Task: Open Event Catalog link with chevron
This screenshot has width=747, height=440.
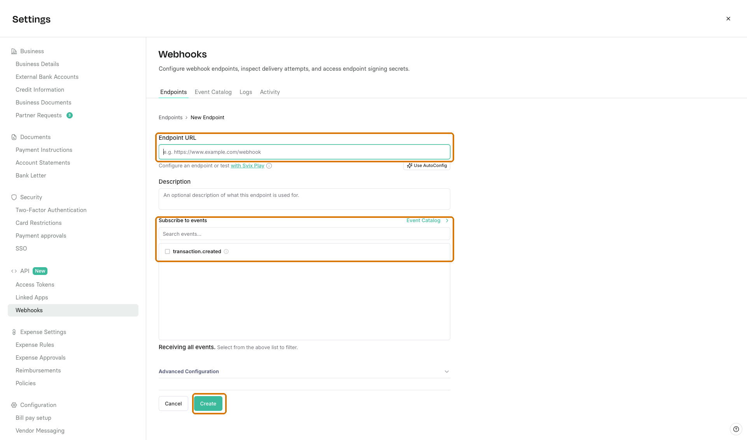Action: [427, 221]
